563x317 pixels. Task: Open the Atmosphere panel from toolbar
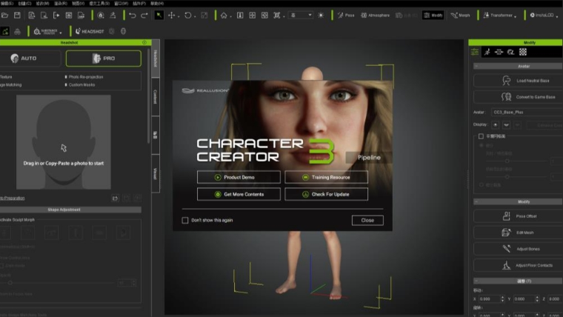[x=376, y=15]
